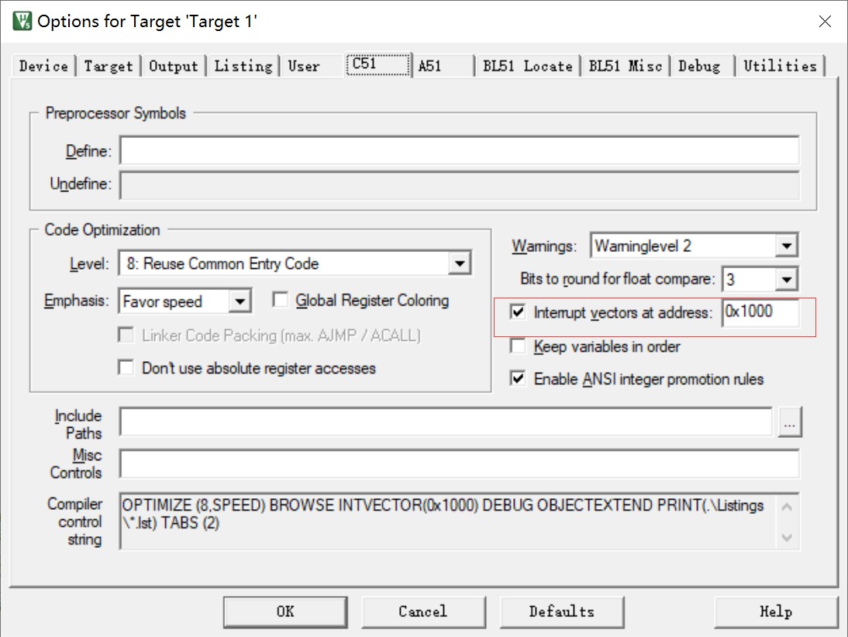Screen dimensions: 848x637
Task: Click the Compiler control string text box
Action: click(459, 521)
